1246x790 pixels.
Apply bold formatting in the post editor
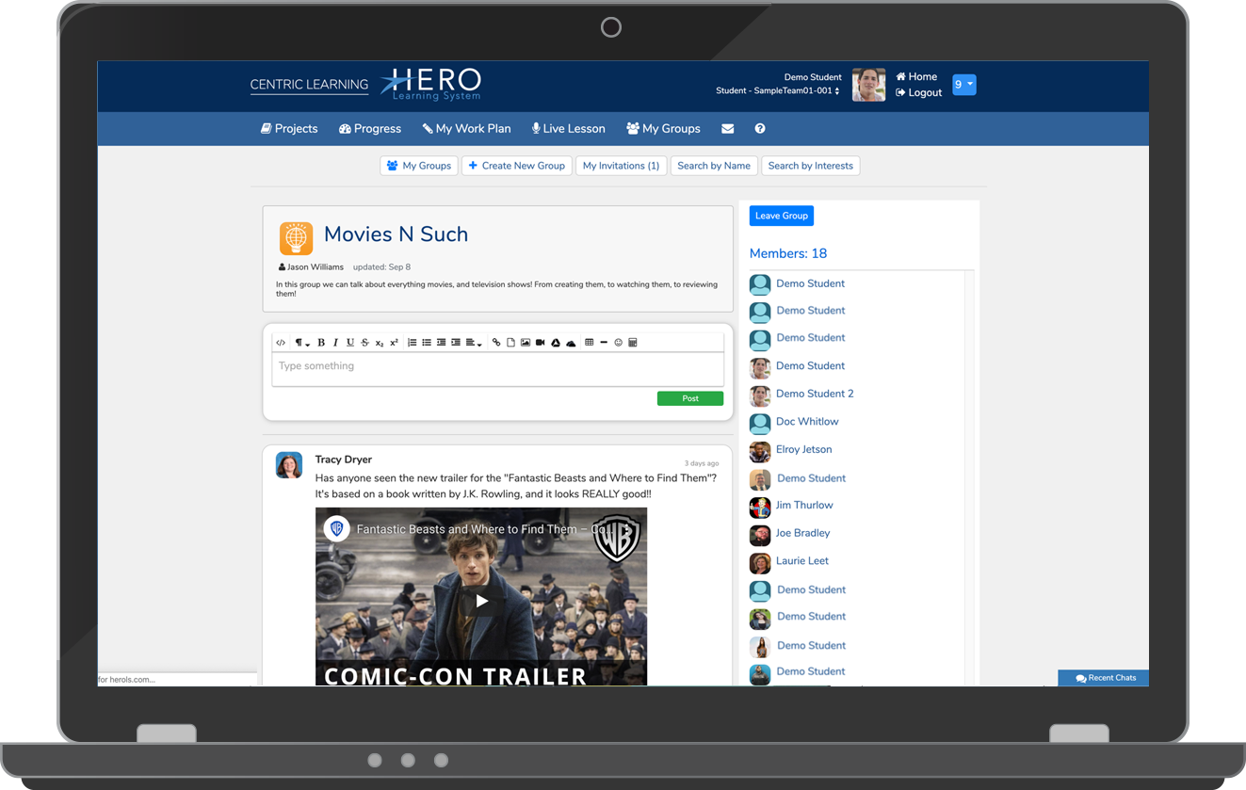coord(321,343)
